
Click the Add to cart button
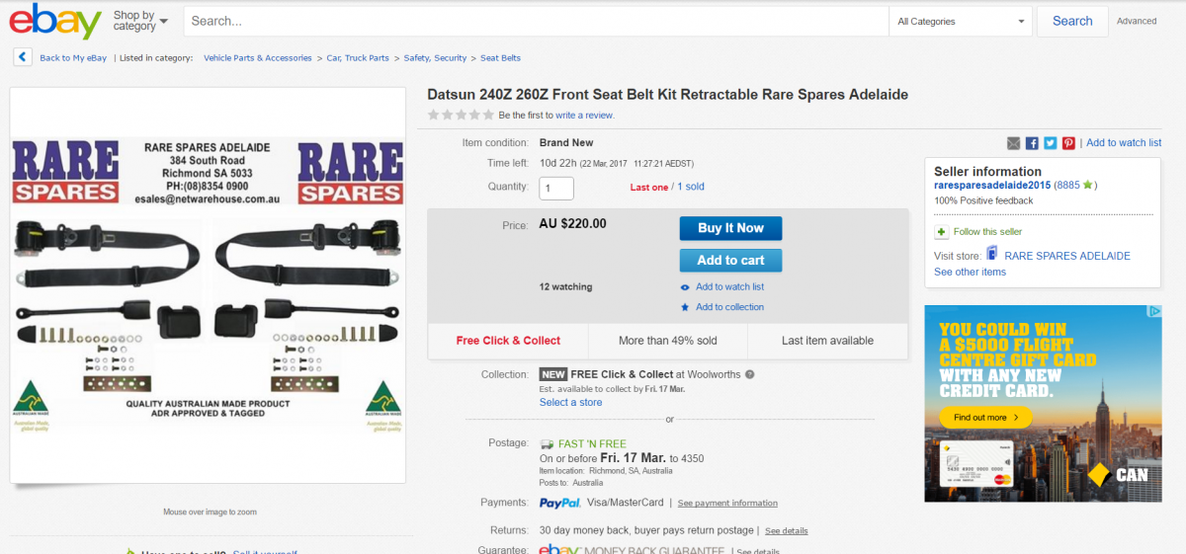pyautogui.click(x=730, y=260)
